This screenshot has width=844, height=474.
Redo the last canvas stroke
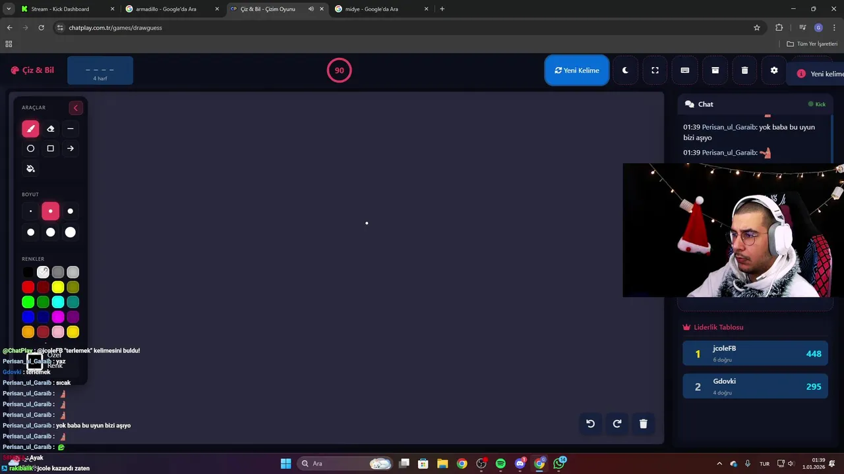617,424
